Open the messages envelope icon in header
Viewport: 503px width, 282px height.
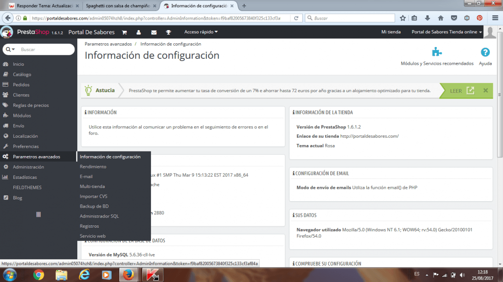pos(154,32)
